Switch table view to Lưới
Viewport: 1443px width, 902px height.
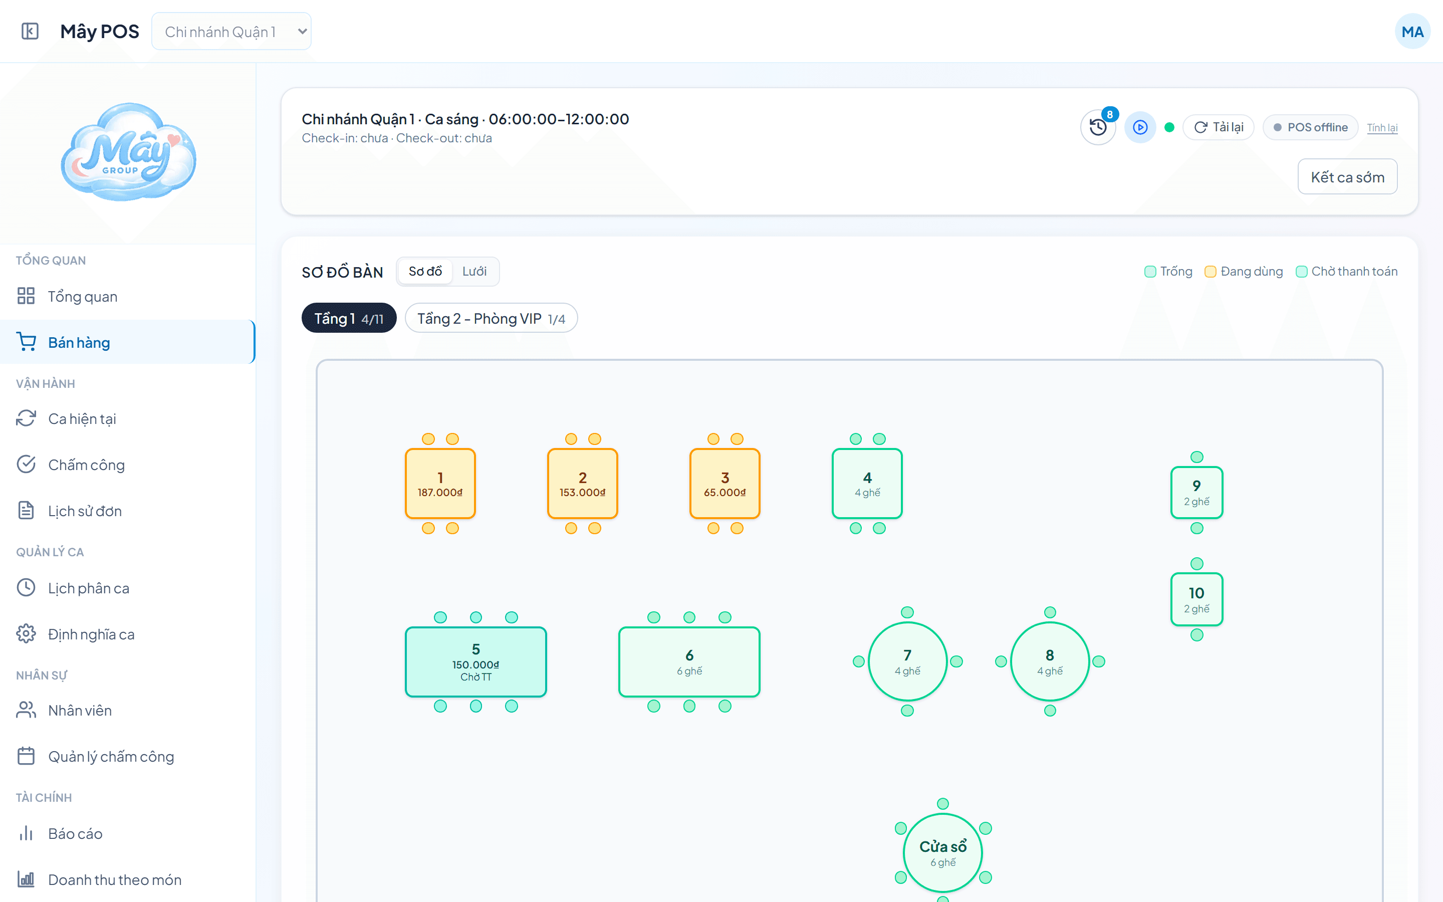click(x=474, y=272)
